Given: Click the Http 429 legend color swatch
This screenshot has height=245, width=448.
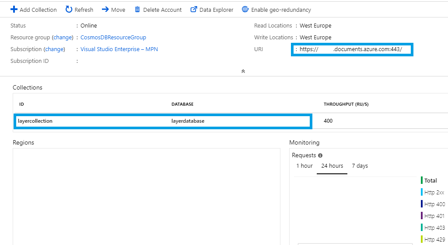Looking at the screenshot, I should (x=422, y=239).
